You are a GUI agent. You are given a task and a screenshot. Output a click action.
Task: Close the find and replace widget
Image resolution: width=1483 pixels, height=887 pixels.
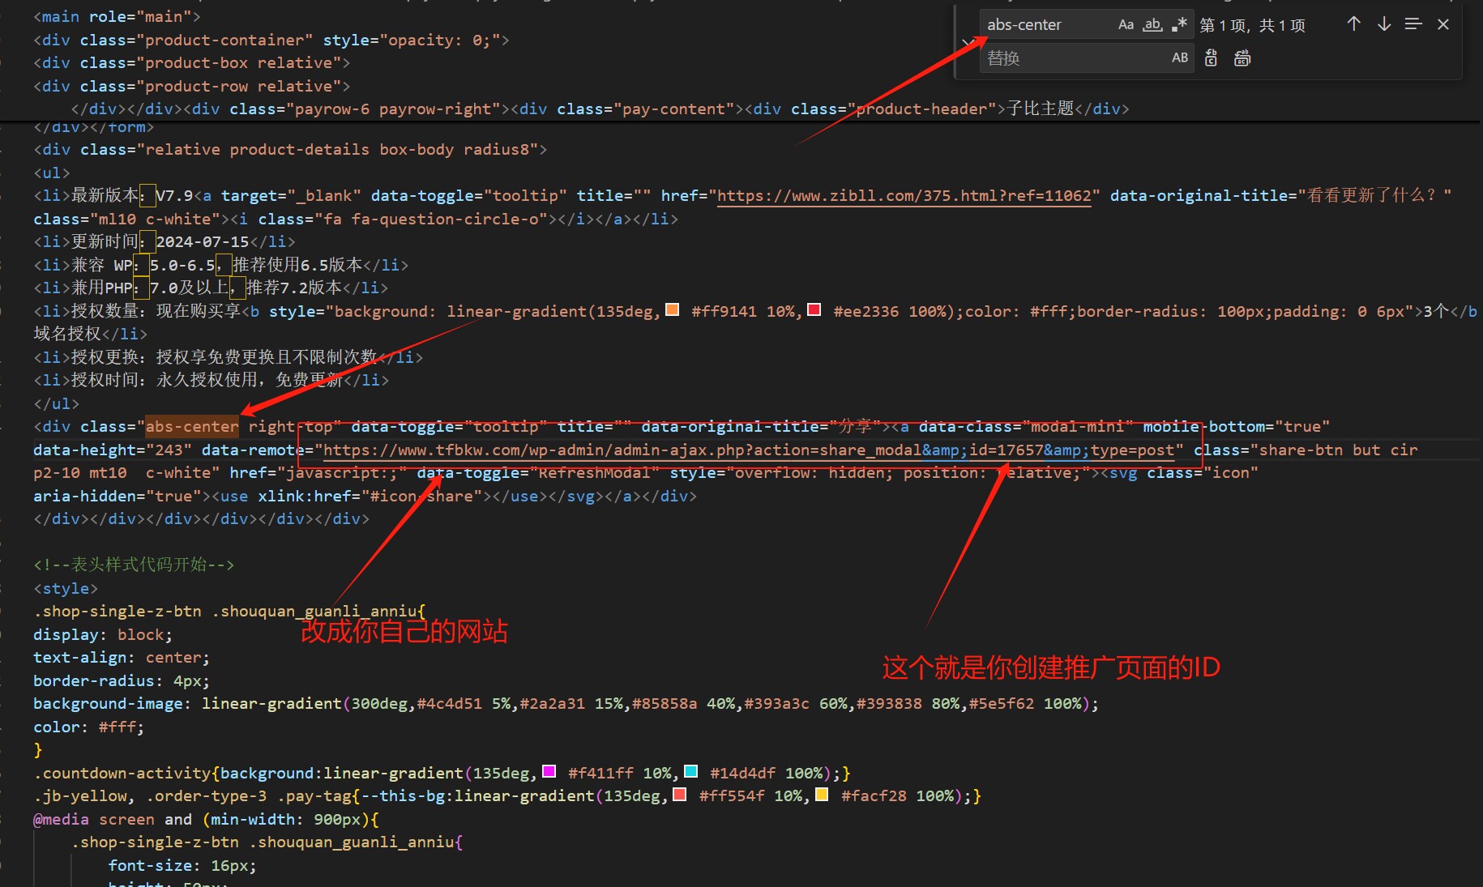tap(1443, 24)
